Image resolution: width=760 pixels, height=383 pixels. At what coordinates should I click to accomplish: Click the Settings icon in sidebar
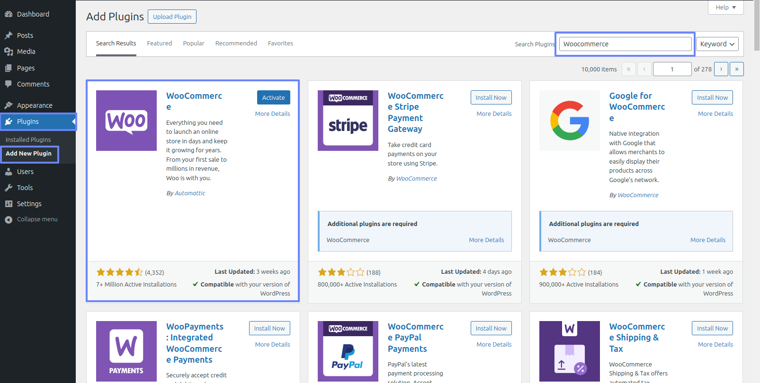9,204
